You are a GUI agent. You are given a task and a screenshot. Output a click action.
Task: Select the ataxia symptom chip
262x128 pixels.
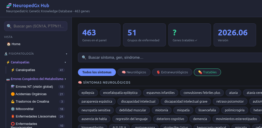(234, 93)
